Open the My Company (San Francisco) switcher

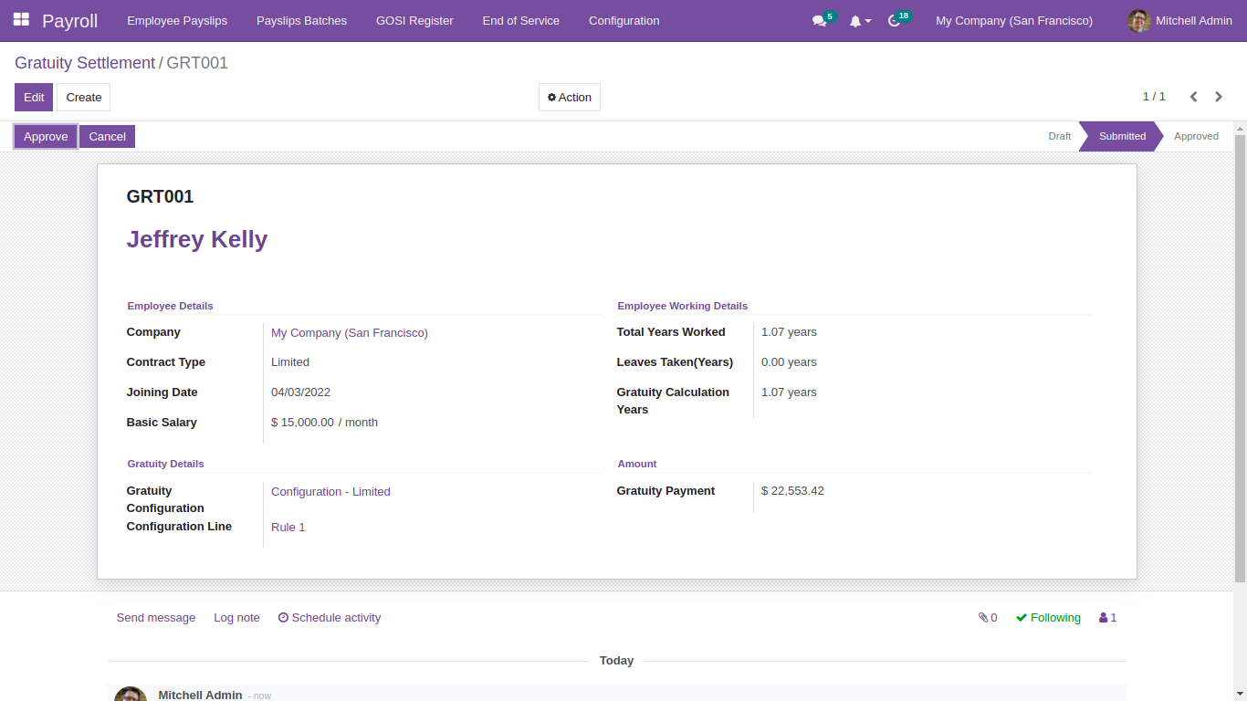pyautogui.click(x=1013, y=20)
